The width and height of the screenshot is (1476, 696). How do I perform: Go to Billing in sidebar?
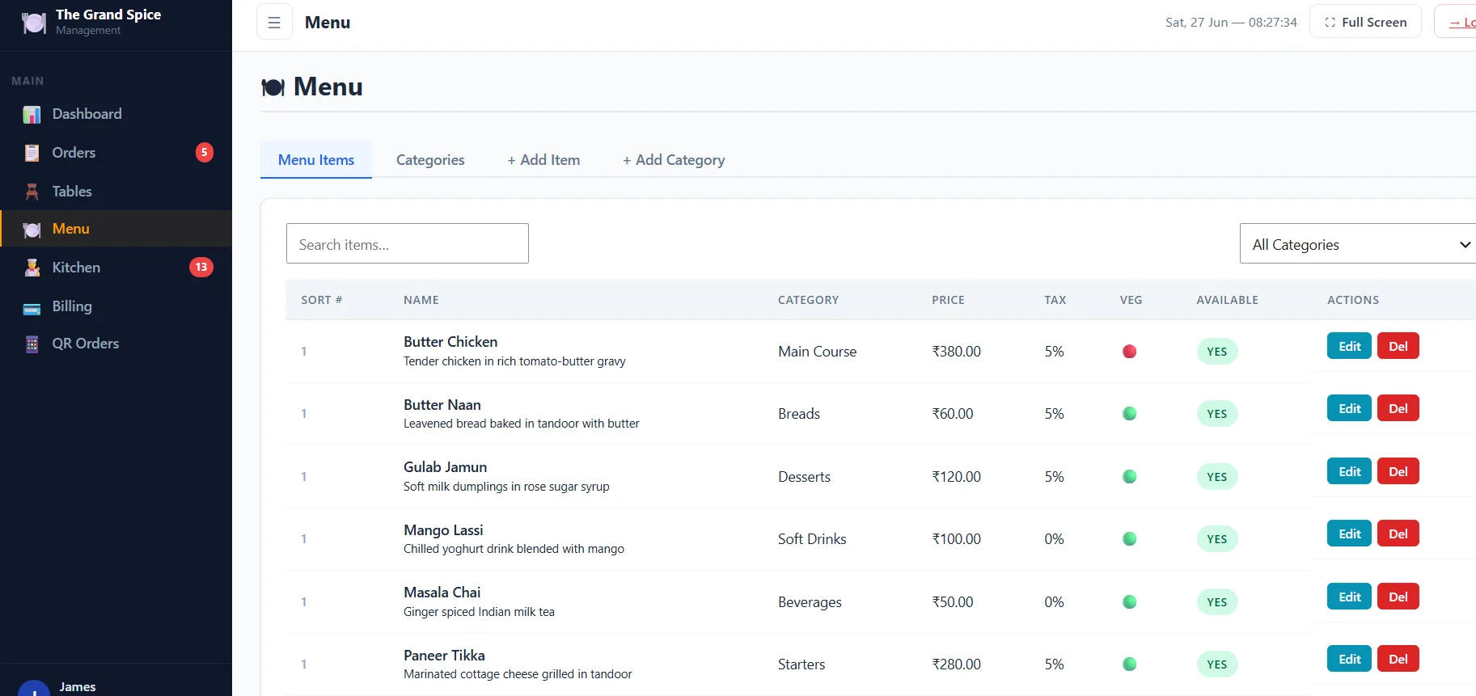click(116, 306)
